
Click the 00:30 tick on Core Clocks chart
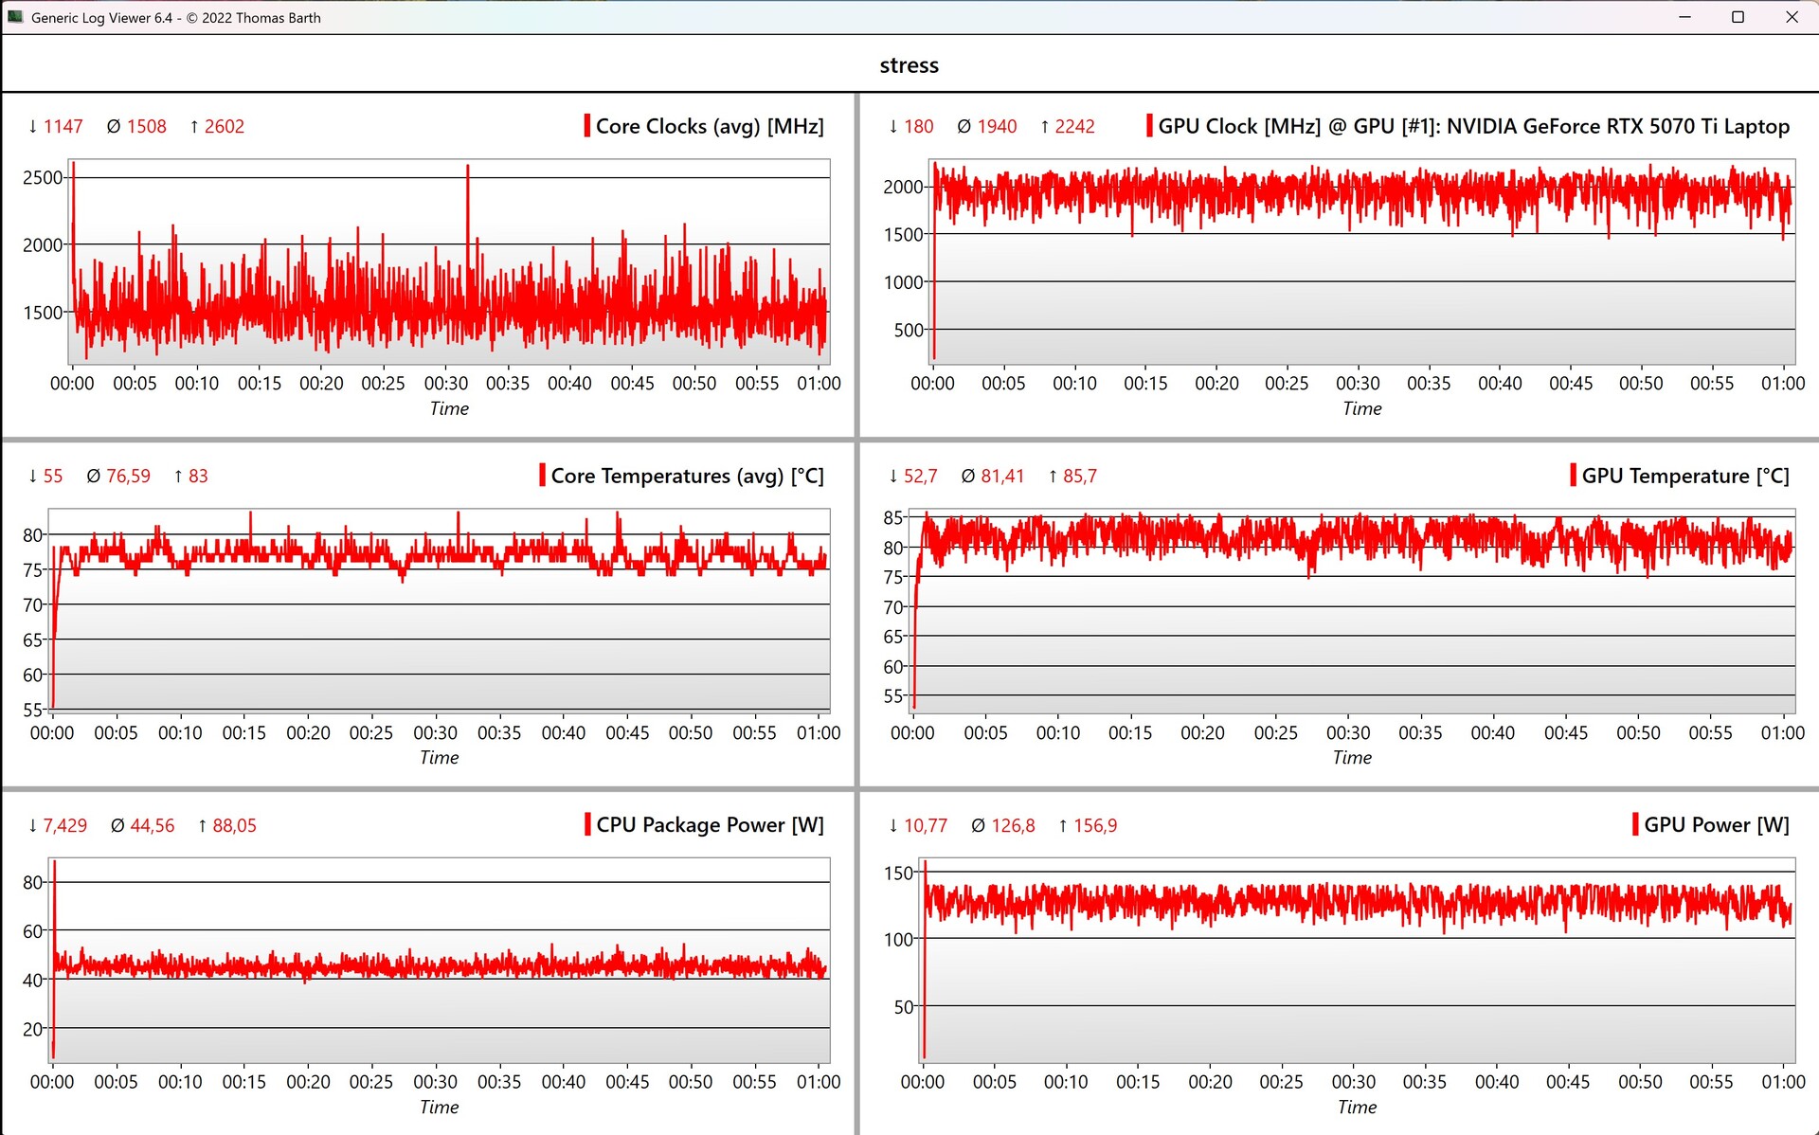445,383
